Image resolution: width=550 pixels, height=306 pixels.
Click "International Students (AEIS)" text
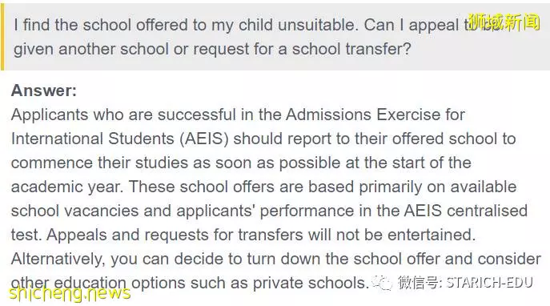pos(120,139)
